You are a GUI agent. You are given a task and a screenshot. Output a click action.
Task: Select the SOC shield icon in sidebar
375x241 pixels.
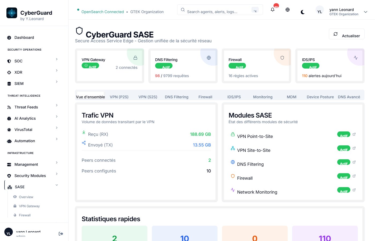click(x=9, y=61)
